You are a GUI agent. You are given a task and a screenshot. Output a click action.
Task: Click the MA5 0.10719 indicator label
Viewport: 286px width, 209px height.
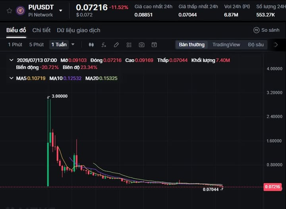click(x=31, y=78)
